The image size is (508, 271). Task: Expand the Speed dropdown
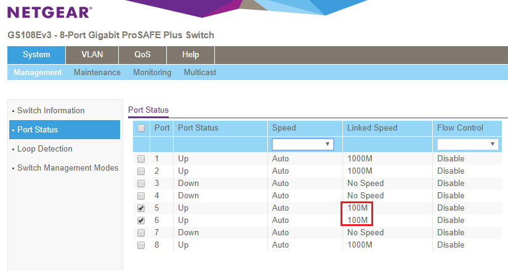pos(302,144)
